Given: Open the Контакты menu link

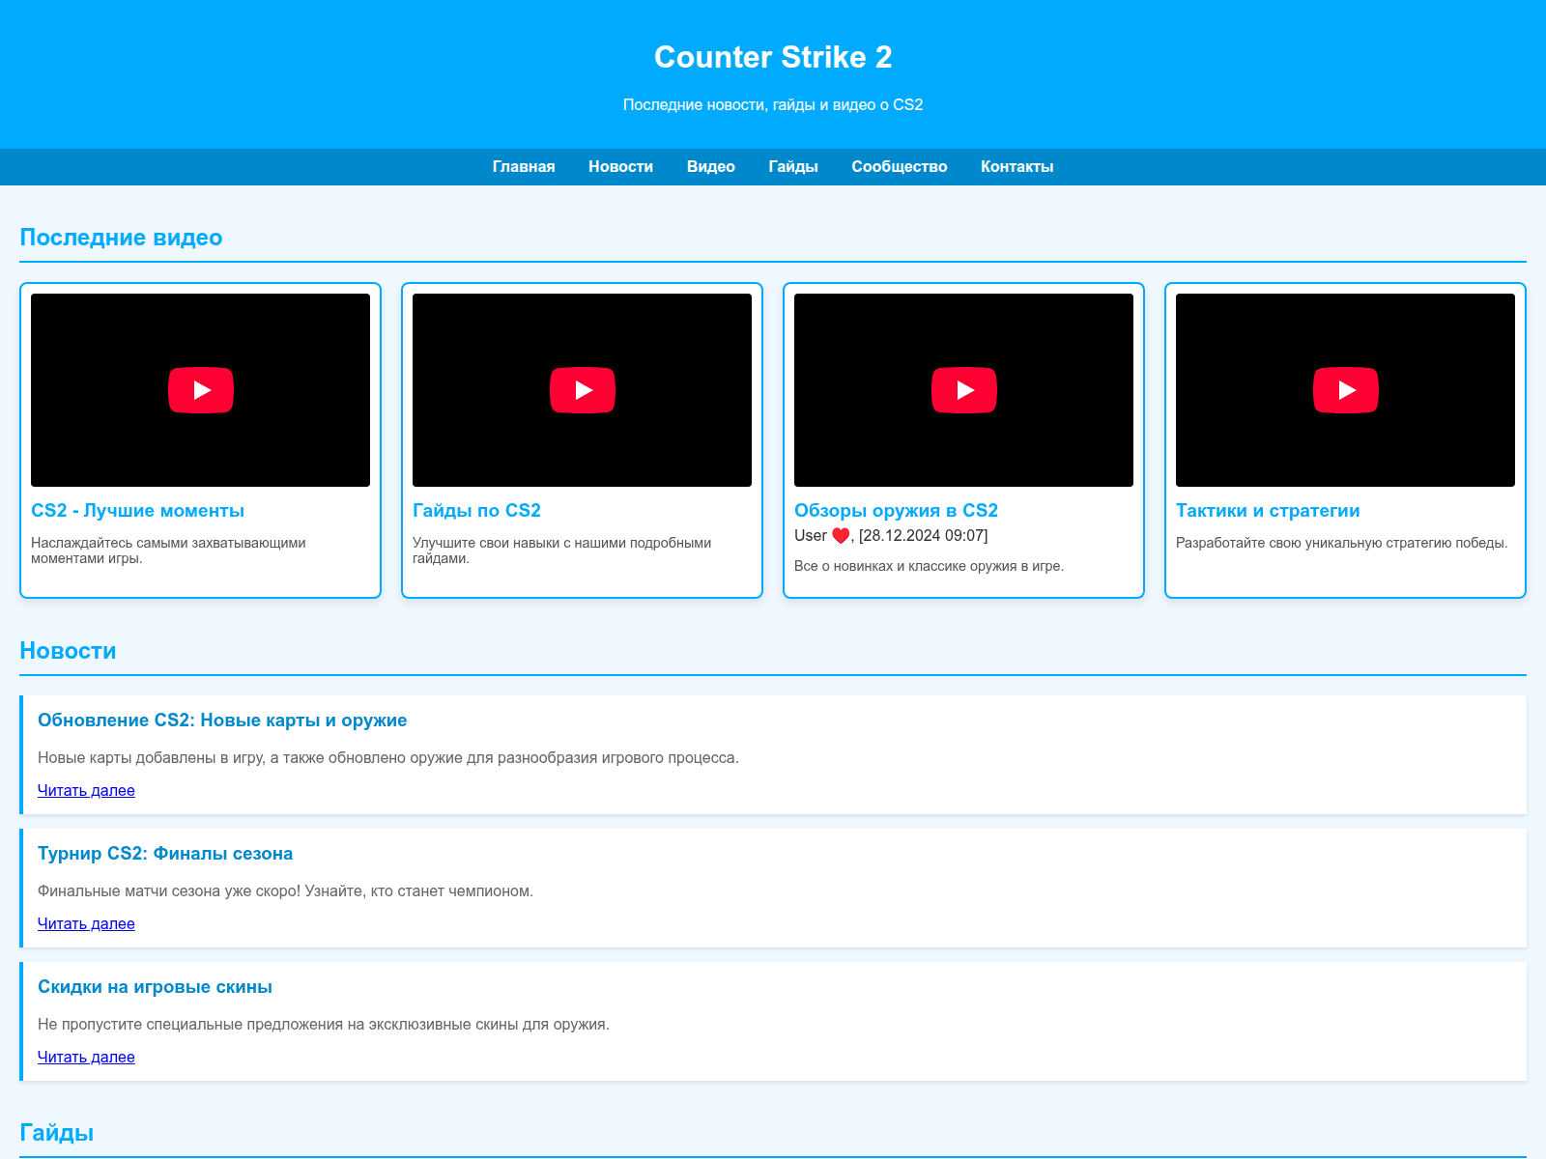Looking at the screenshot, I should click(1017, 167).
